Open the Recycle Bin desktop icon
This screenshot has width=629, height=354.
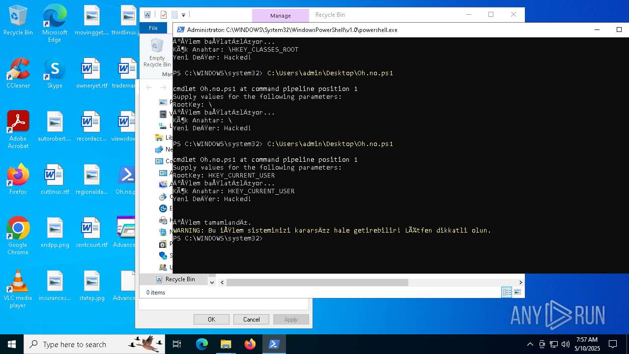pos(18,21)
